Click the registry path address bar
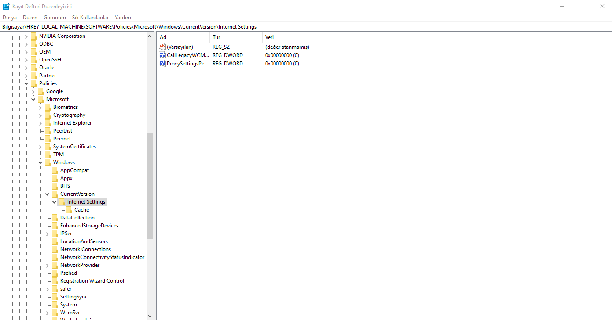 click(306, 27)
